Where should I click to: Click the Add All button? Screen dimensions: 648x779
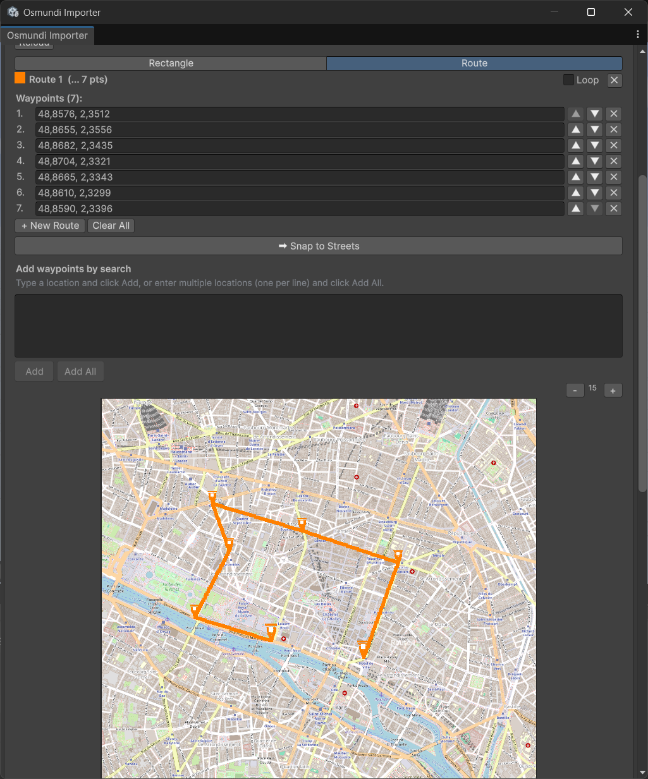80,371
